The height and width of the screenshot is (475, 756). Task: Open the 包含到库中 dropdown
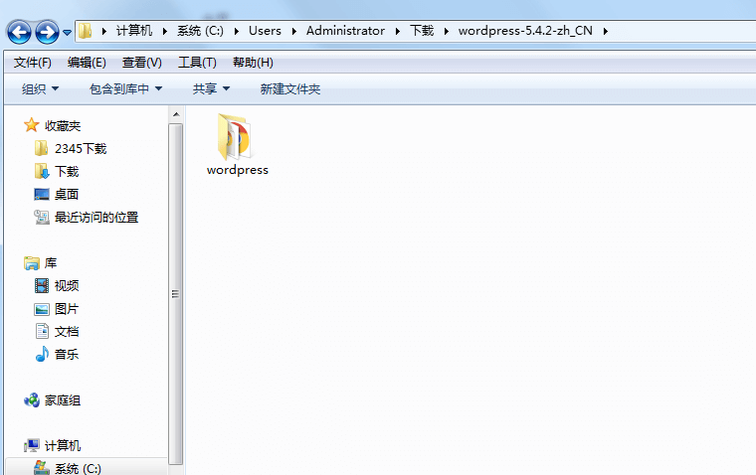click(x=125, y=89)
